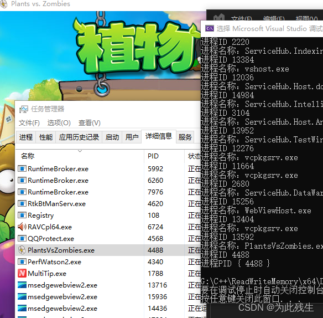Click the QQProtect.exe process icon
323x318 pixels.
point(22,238)
